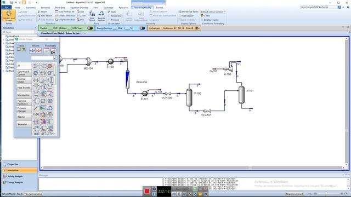The height and width of the screenshot is (197, 351).
Task: Click the red stop recording button
Action: (x=147, y=192)
